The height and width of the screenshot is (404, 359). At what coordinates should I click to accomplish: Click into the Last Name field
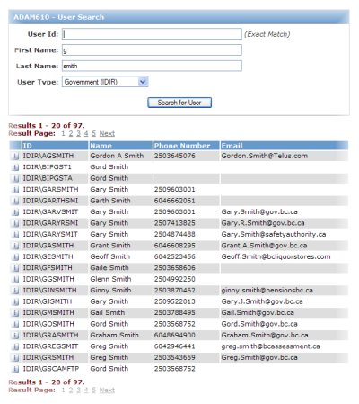coord(152,66)
